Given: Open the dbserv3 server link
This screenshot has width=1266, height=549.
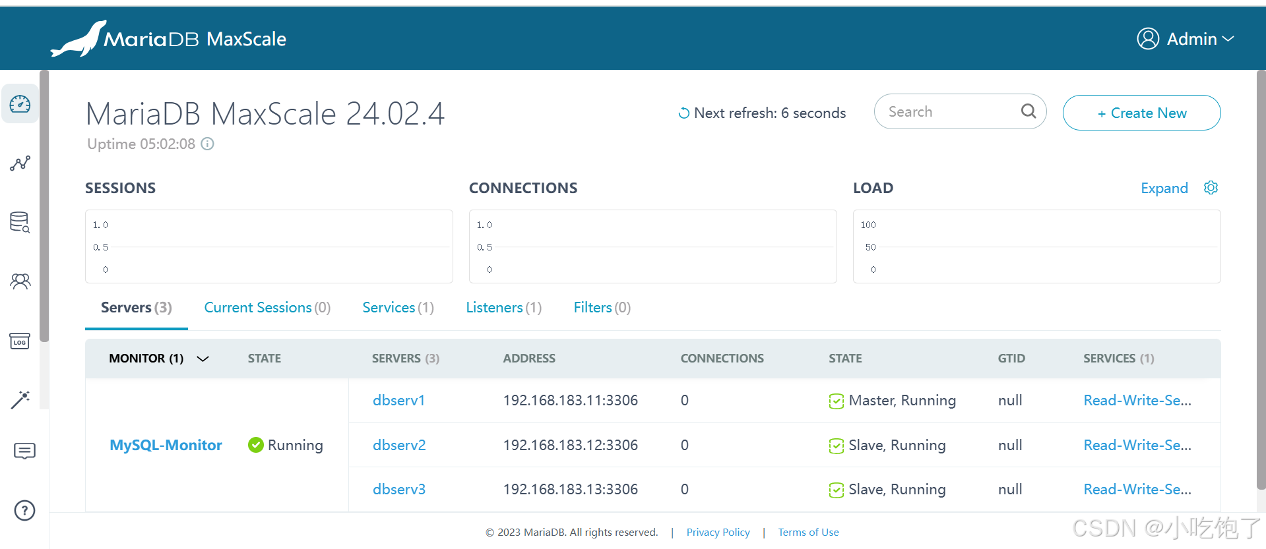Looking at the screenshot, I should 399,489.
